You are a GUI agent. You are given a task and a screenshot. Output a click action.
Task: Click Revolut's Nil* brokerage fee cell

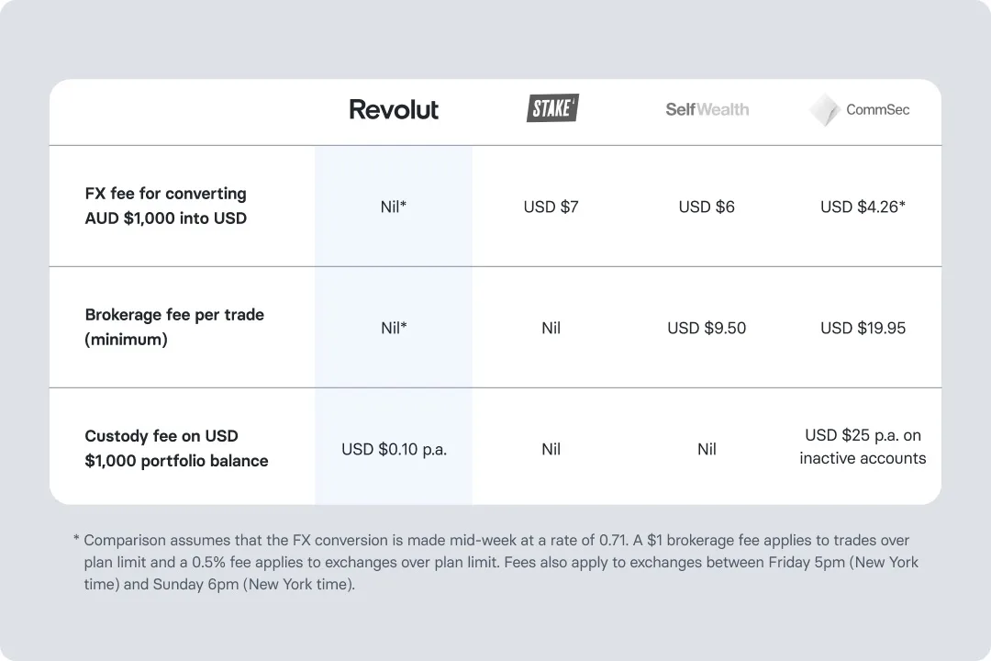pyautogui.click(x=394, y=328)
